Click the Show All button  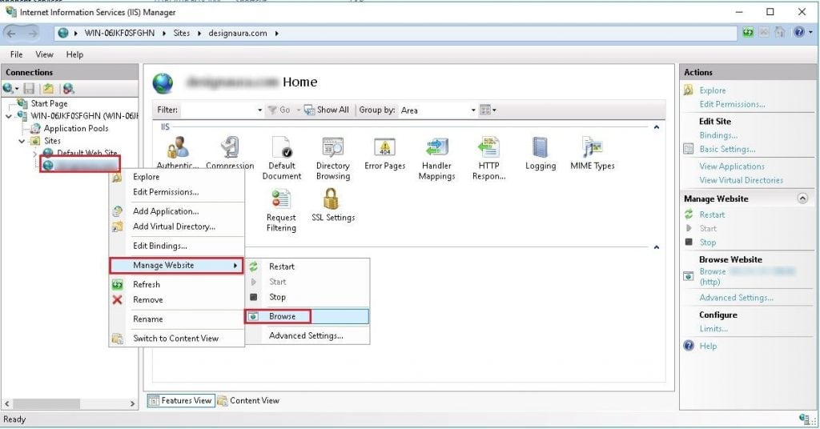[327, 110]
